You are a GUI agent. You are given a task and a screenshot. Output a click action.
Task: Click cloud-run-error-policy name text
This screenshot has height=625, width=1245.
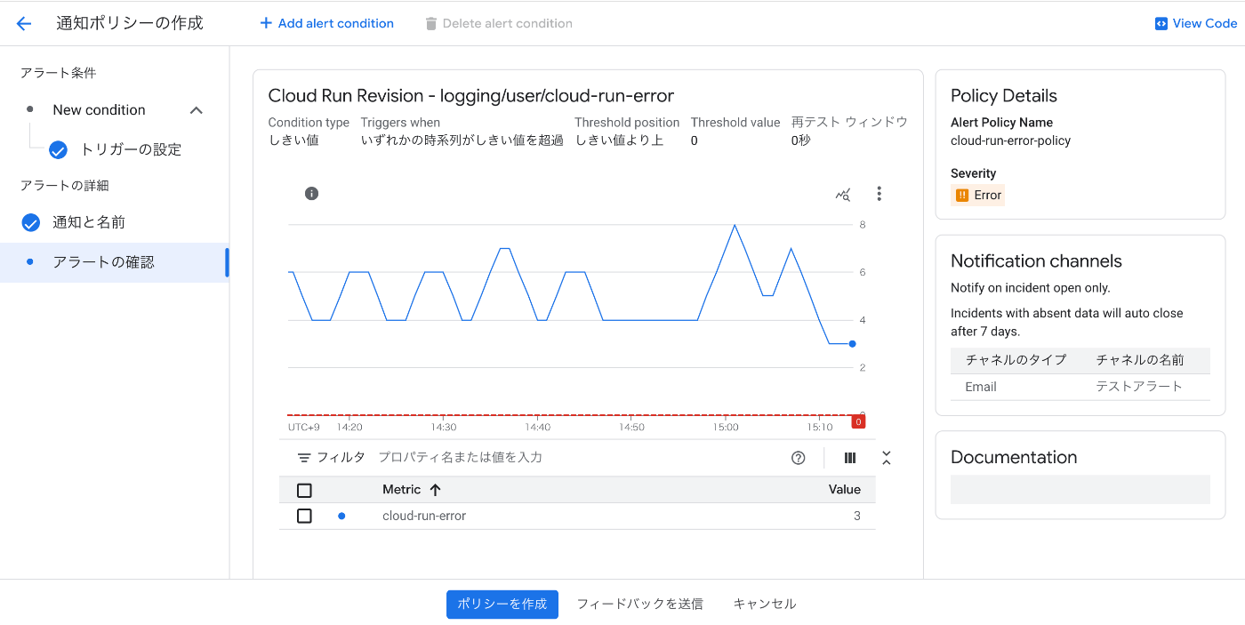coord(1010,140)
